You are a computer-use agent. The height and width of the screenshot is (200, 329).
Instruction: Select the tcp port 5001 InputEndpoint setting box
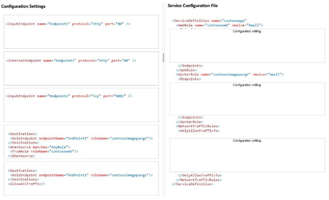click(x=81, y=105)
